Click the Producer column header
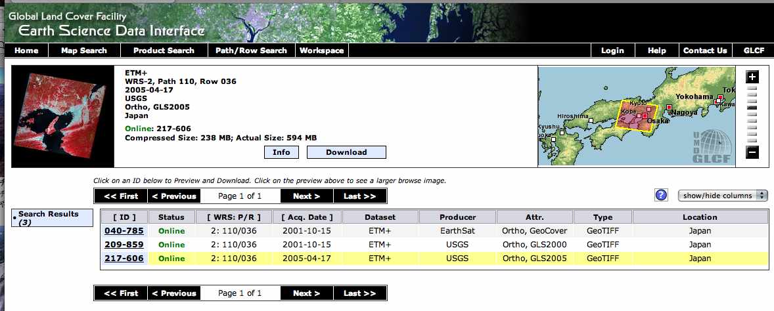 point(457,217)
